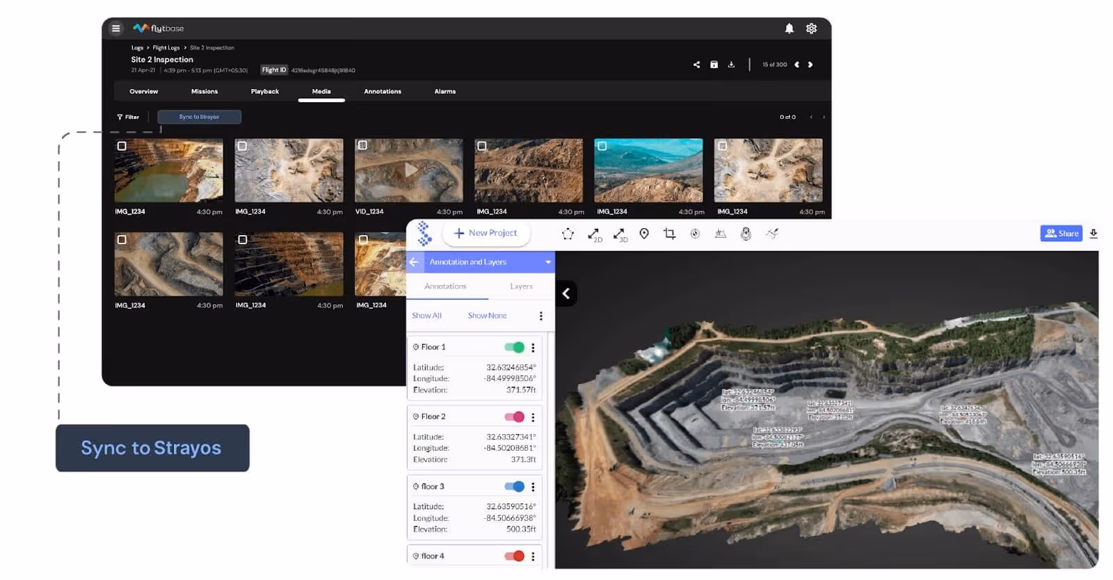Image resolution: width=1113 pixels, height=580 pixels.
Task: Toggle Floor 2 annotation visibility switch
Action: (514, 417)
